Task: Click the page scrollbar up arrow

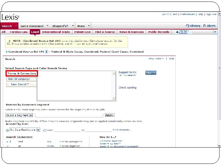Action: [x=219, y=14]
